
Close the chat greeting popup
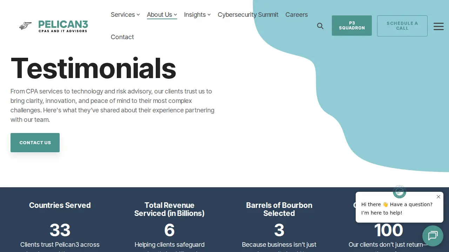438,197
